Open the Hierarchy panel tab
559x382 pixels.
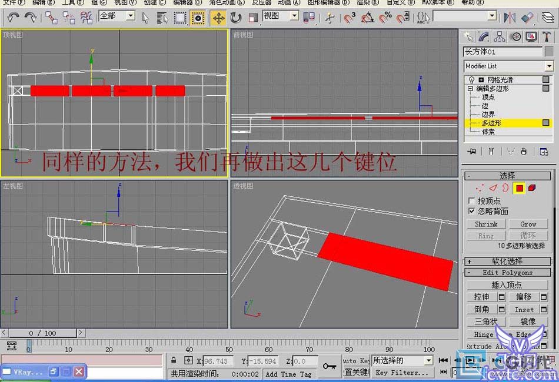point(500,36)
